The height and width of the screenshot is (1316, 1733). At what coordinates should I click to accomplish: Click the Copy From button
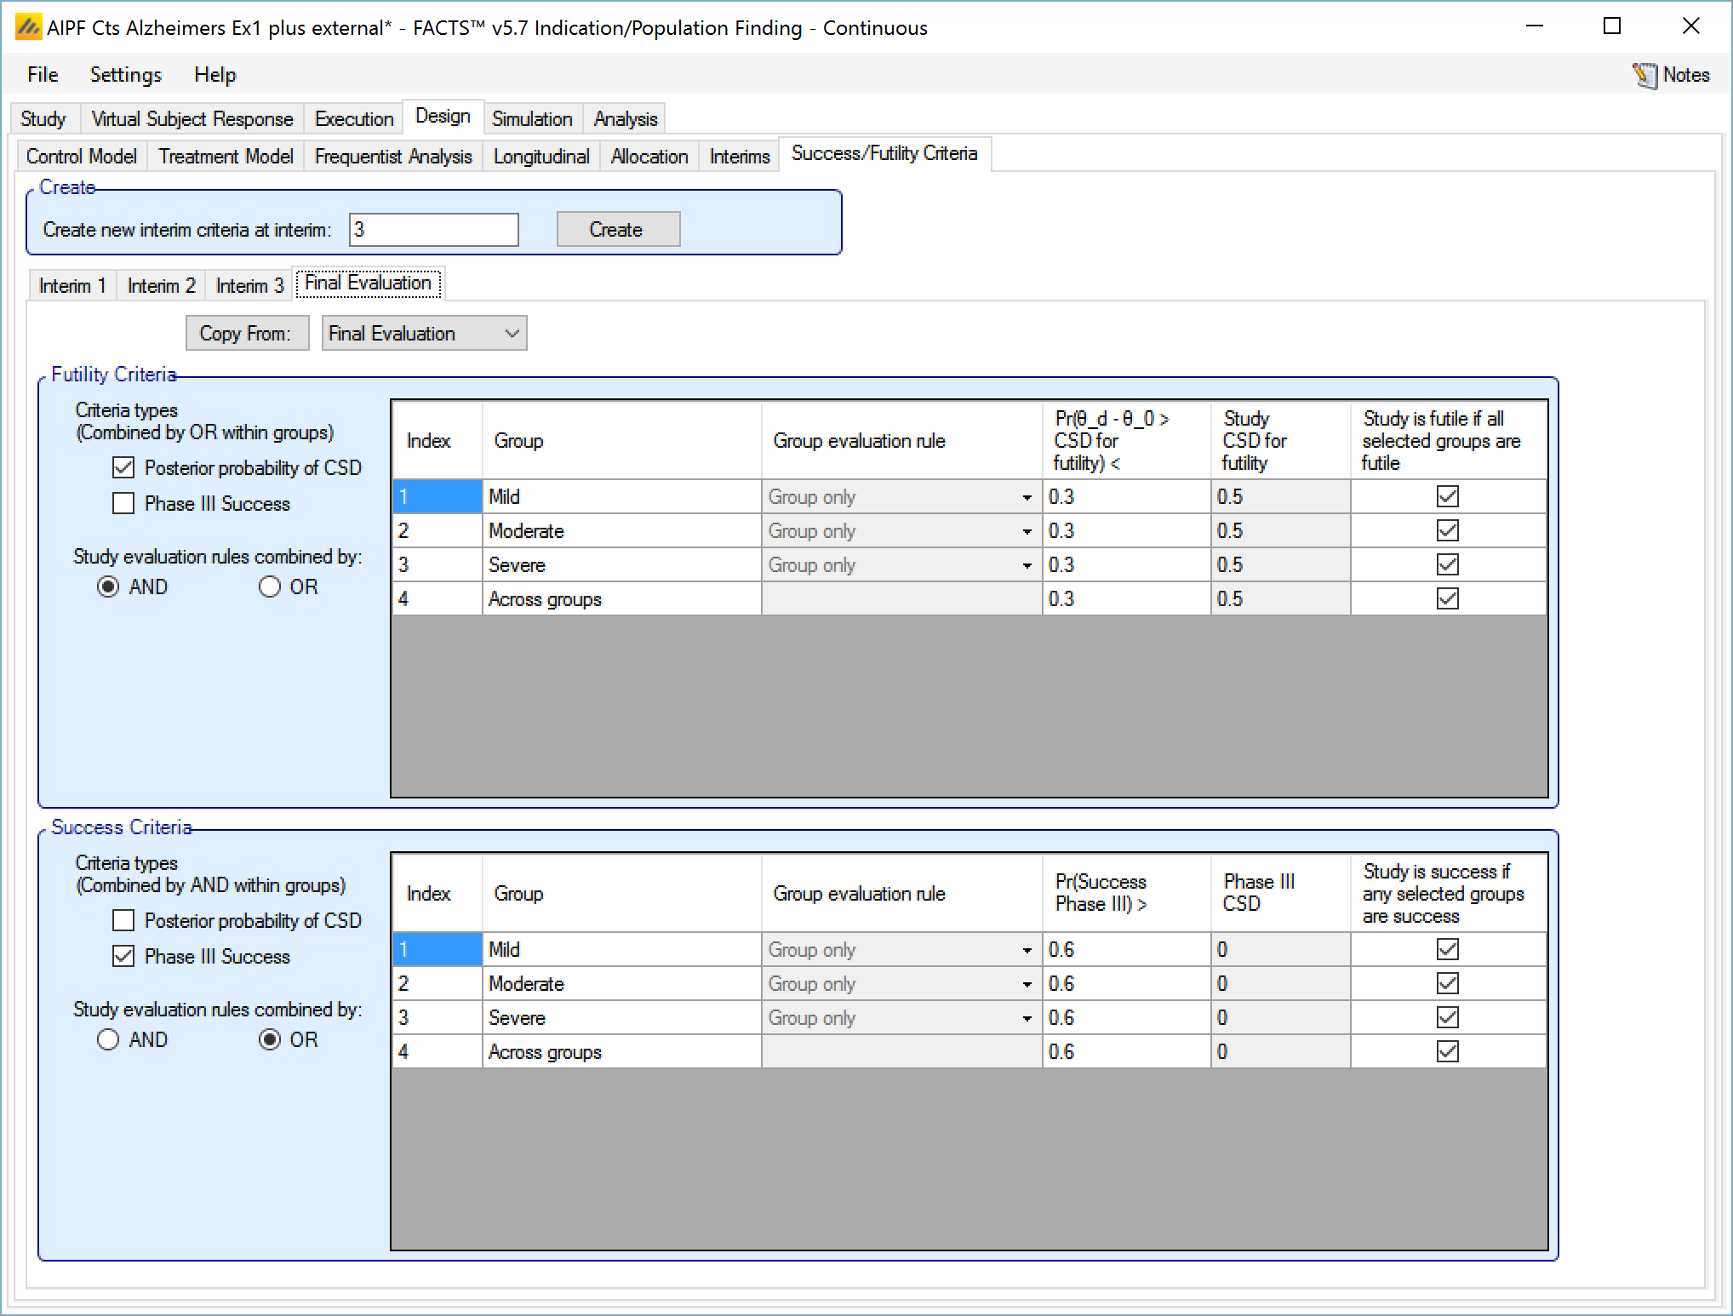(x=246, y=333)
